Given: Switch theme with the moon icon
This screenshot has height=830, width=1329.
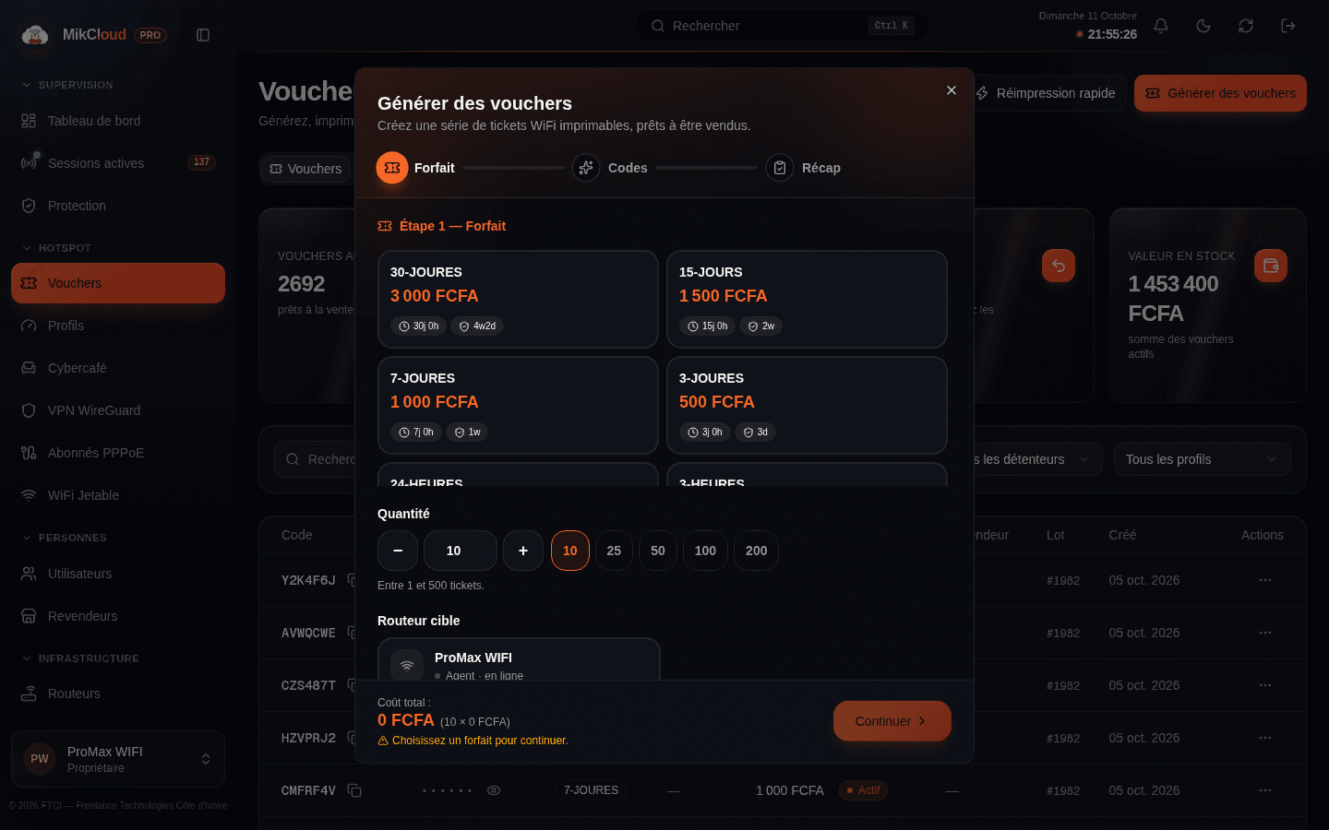Looking at the screenshot, I should (x=1203, y=26).
